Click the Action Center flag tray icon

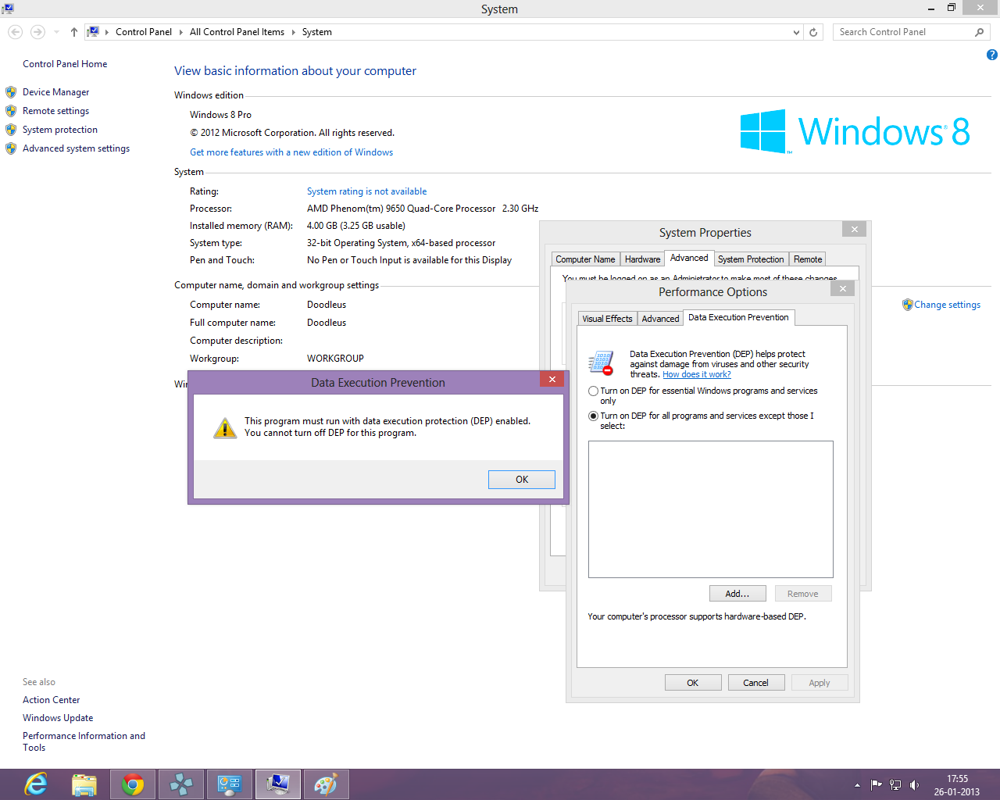coord(877,785)
